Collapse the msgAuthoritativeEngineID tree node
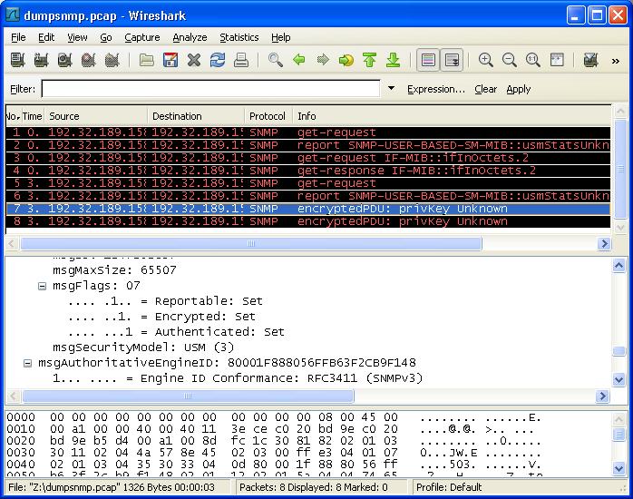The image size is (633, 499). (x=27, y=363)
